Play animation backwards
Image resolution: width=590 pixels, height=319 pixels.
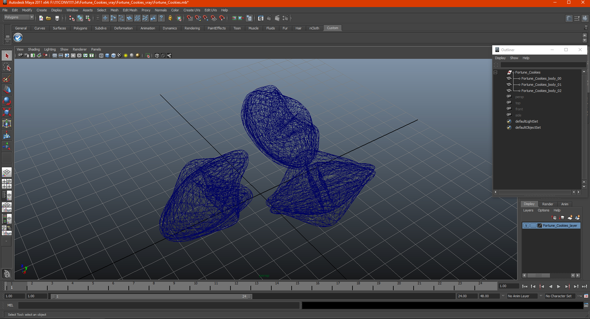pos(550,287)
